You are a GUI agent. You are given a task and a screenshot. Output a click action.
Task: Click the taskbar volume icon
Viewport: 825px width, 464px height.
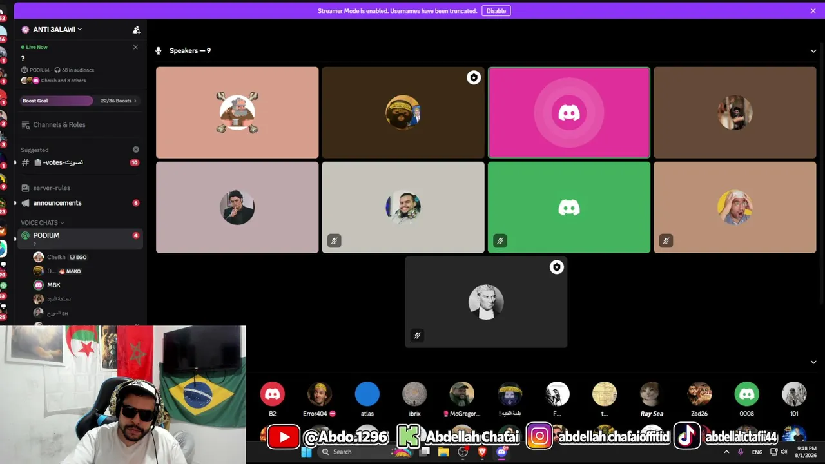coord(784,452)
